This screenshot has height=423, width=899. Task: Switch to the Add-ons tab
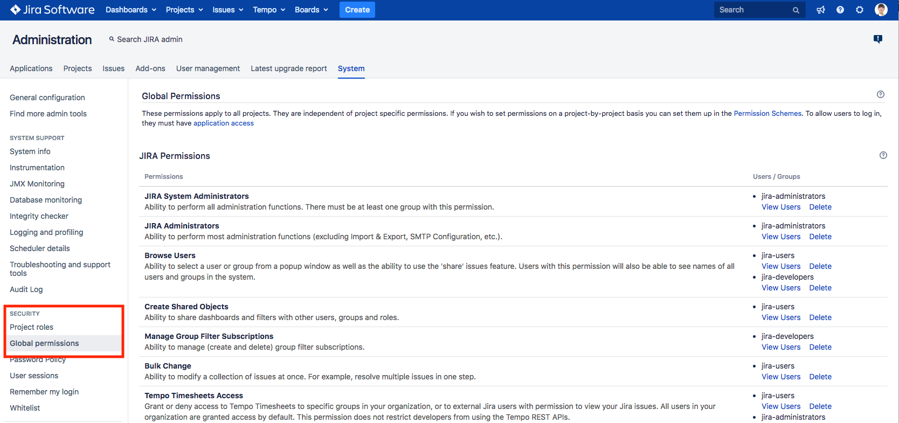coord(150,68)
